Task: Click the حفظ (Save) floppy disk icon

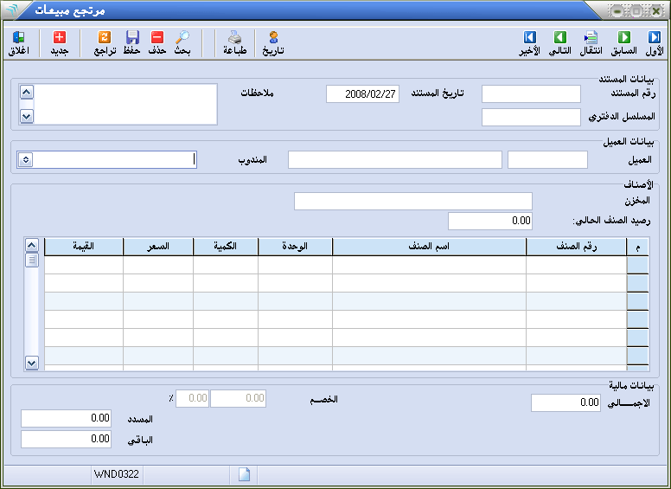Action: click(132, 38)
